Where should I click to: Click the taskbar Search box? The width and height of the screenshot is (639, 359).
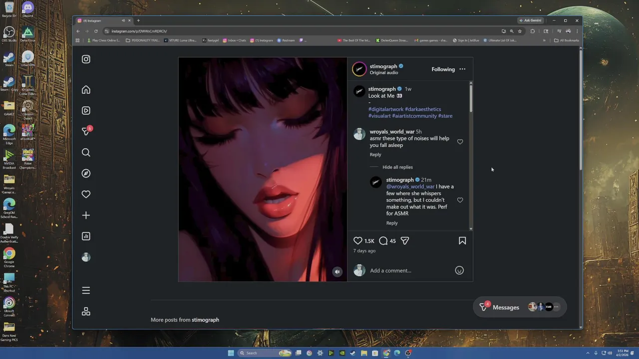point(265,353)
